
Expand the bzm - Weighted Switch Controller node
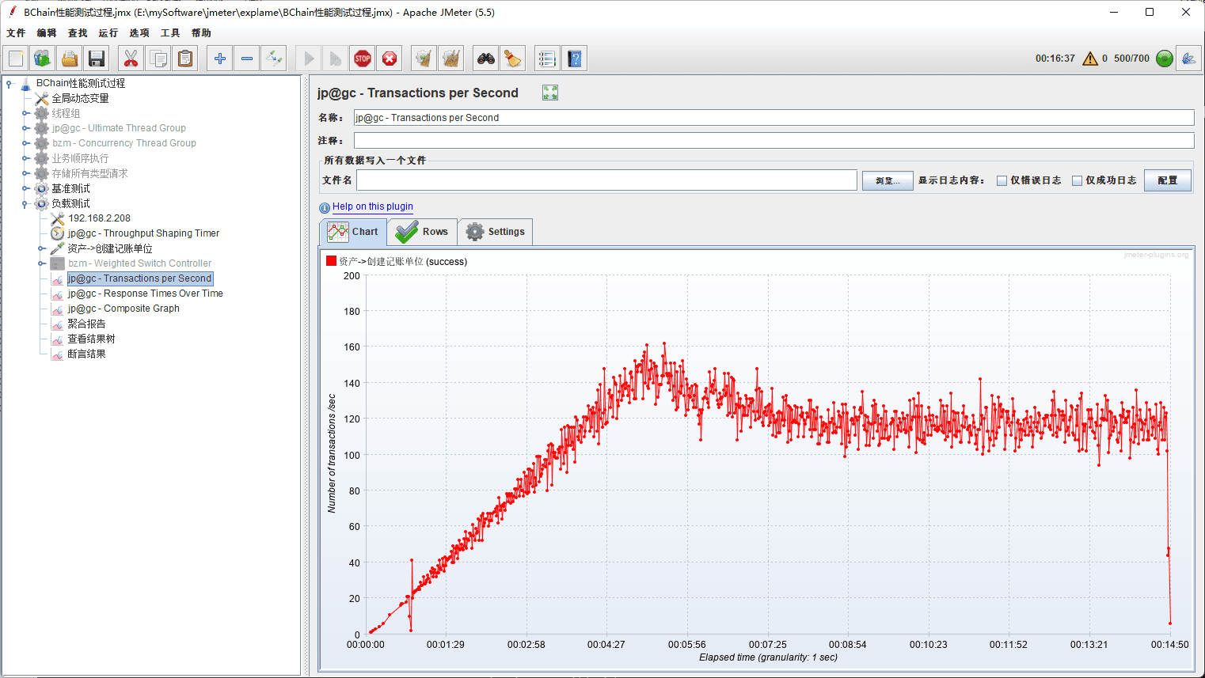coord(41,263)
